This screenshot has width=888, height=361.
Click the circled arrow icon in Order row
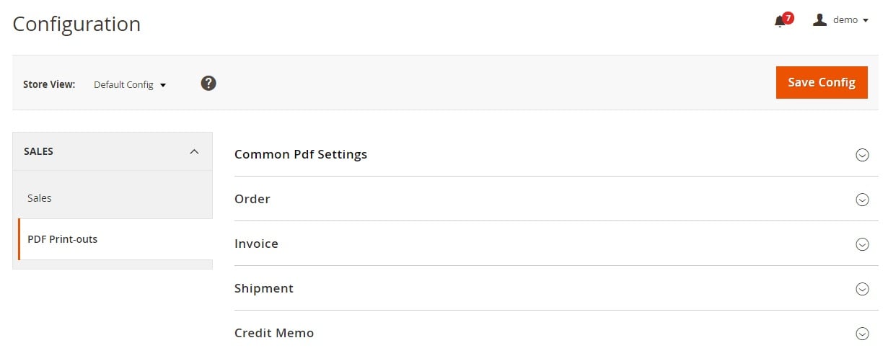862,200
